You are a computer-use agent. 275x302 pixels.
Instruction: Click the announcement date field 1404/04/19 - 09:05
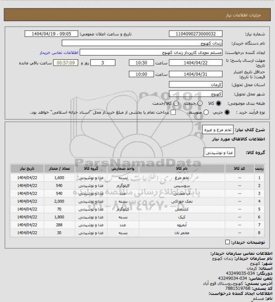[x=51, y=34]
